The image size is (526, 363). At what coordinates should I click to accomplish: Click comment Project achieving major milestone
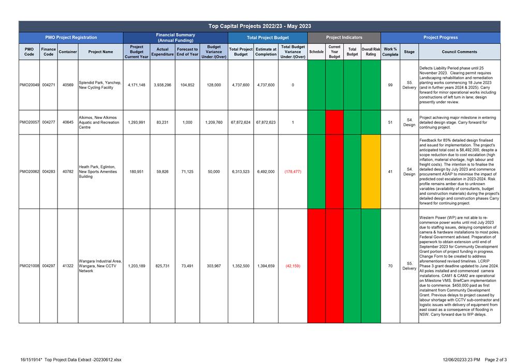(x=458, y=123)
